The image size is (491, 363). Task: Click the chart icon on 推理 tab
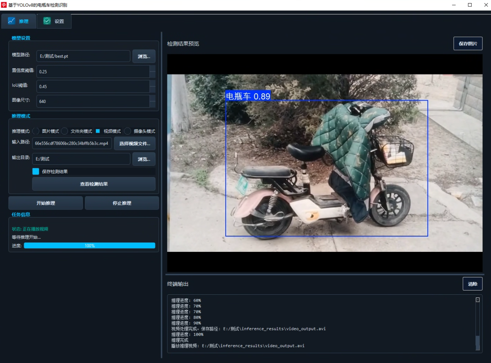pos(12,21)
